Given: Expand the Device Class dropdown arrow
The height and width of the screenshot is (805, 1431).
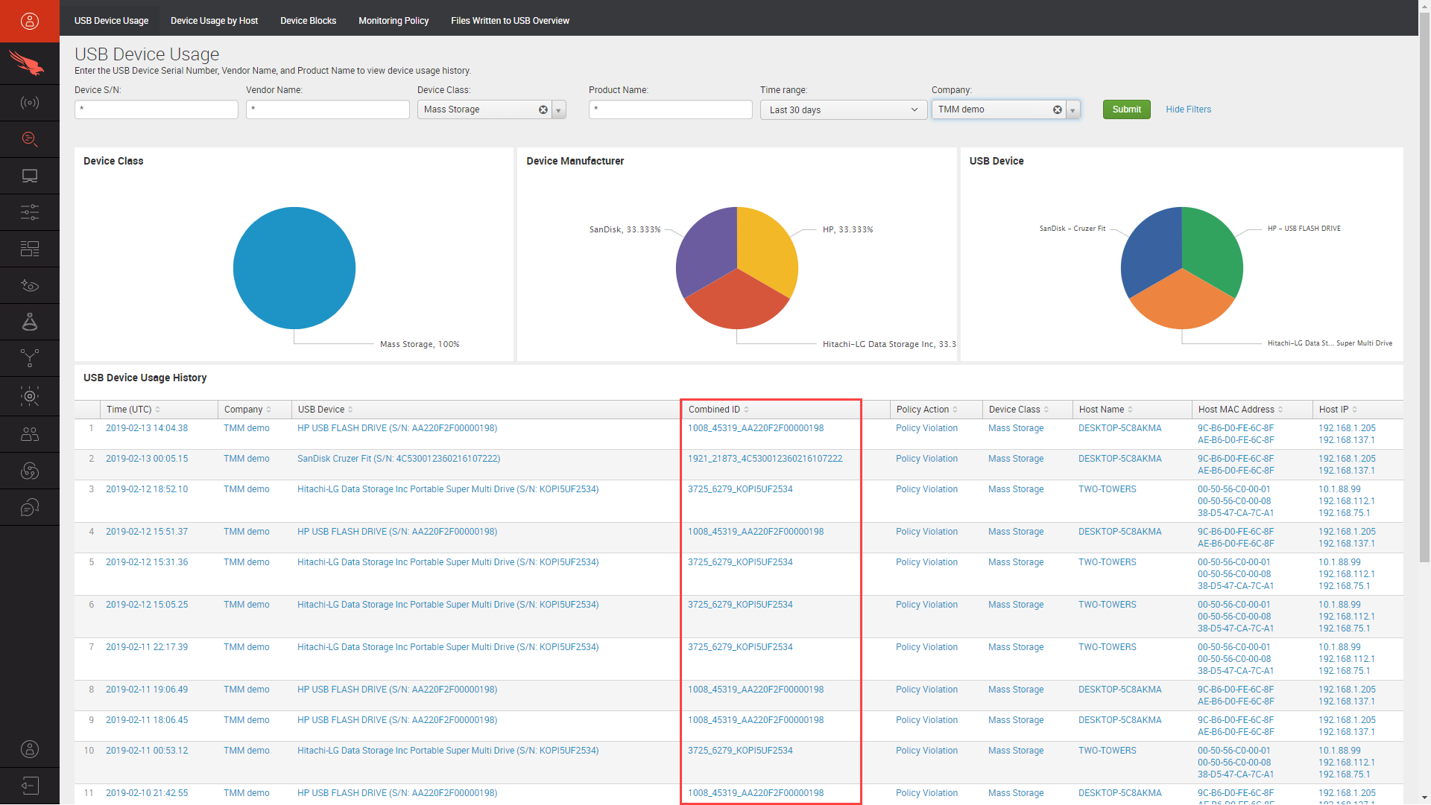Looking at the screenshot, I should coord(558,110).
